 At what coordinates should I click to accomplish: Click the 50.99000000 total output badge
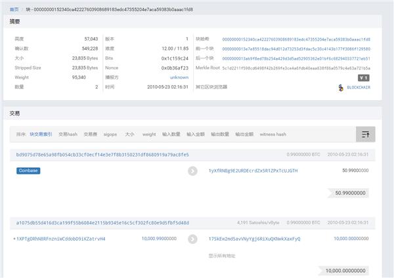[348, 193]
